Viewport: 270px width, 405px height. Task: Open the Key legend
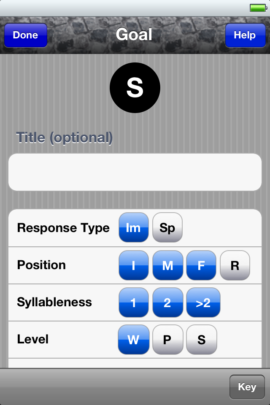[247, 387]
